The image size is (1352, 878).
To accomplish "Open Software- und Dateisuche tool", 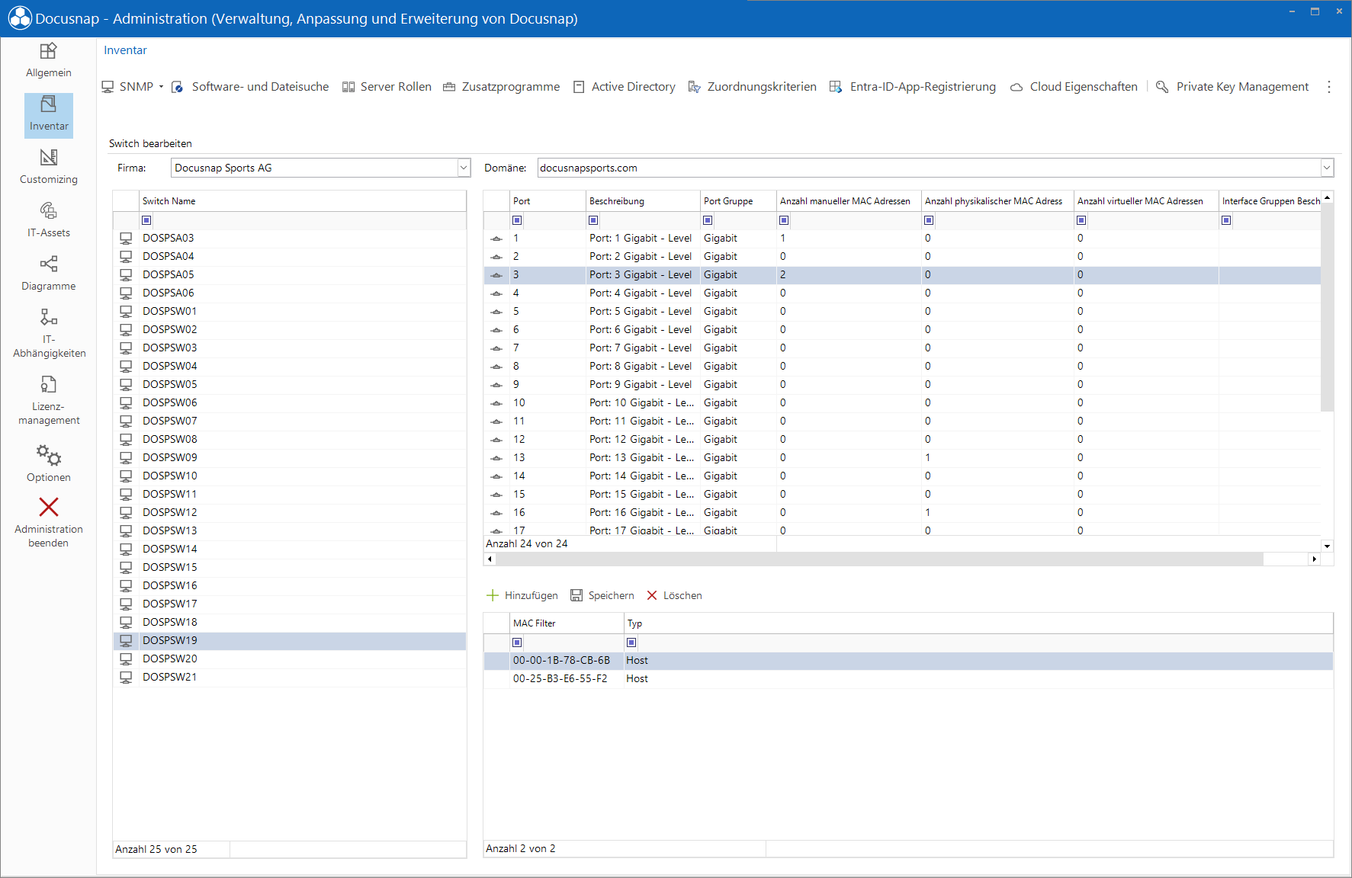I will (250, 87).
